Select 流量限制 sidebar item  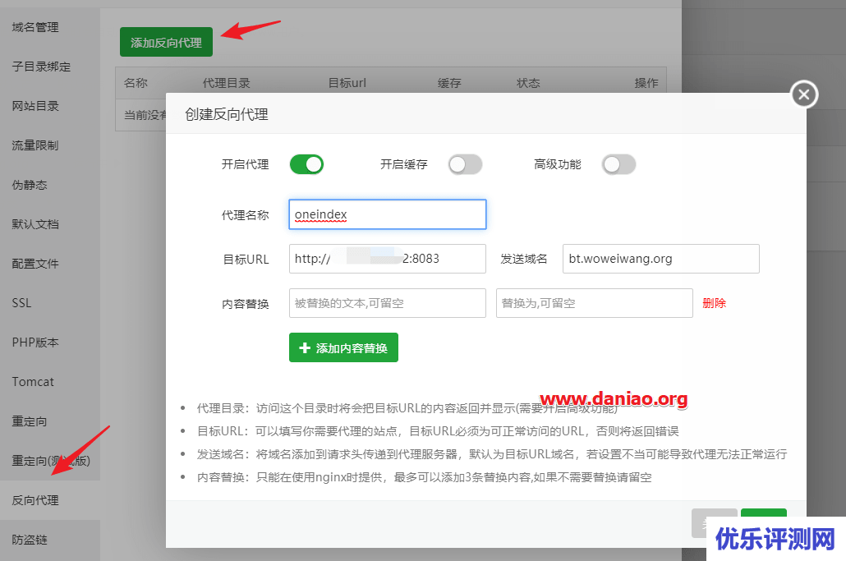pyautogui.click(x=35, y=145)
